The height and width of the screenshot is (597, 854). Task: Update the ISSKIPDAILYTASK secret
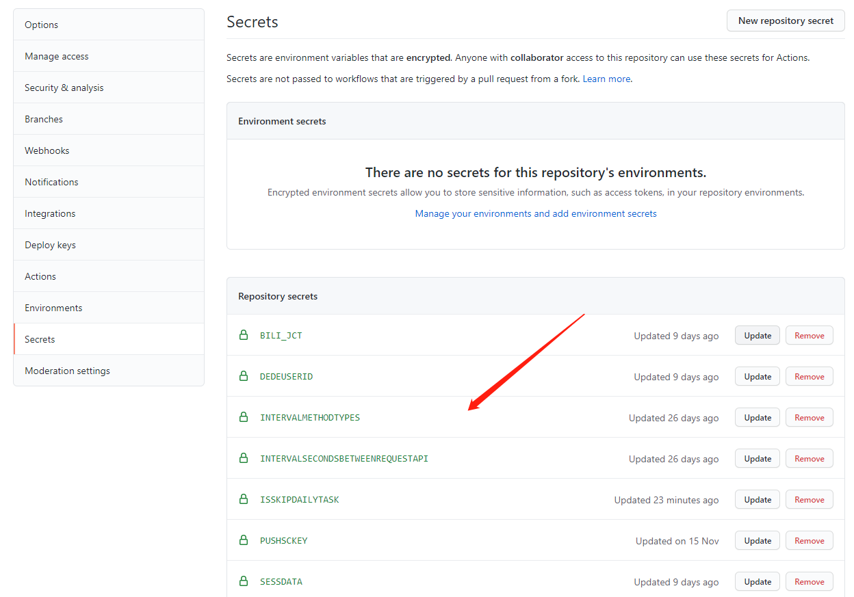tap(757, 500)
